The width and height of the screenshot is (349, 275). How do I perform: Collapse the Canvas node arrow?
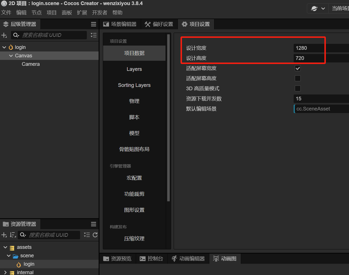pos(11,56)
